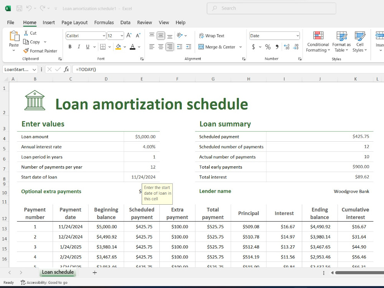This screenshot has width=384, height=288.
Task: Select row header 13
Action: pos(4,229)
